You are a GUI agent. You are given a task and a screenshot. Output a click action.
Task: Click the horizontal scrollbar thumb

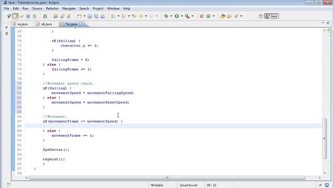coord(167,178)
